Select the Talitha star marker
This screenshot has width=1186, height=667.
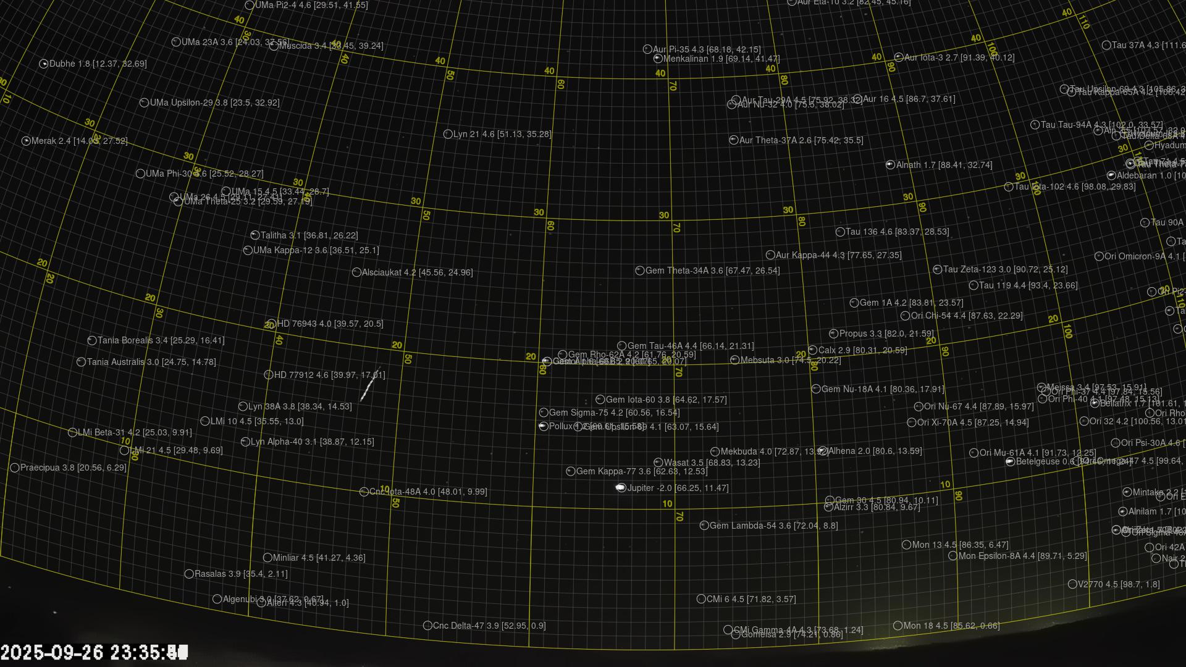click(255, 235)
